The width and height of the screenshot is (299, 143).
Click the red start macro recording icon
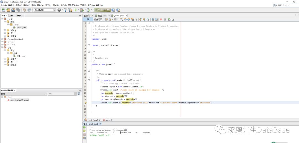[161, 19]
